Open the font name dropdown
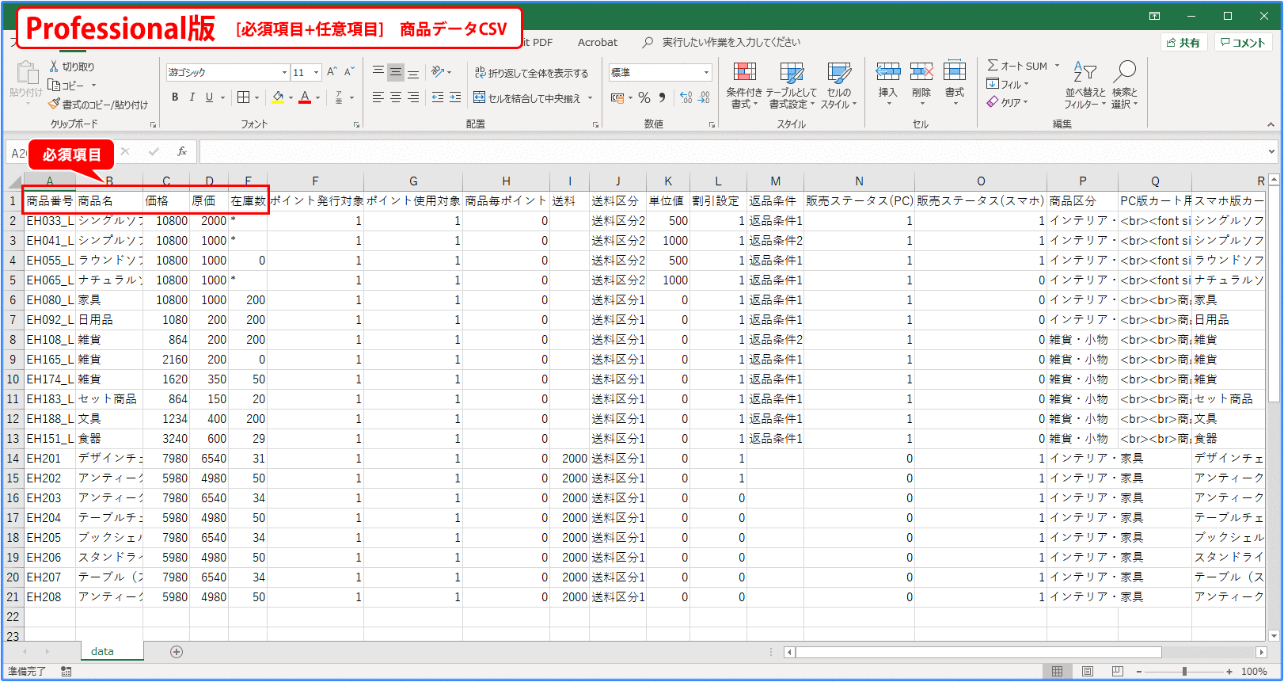 pyautogui.click(x=284, y=73)
